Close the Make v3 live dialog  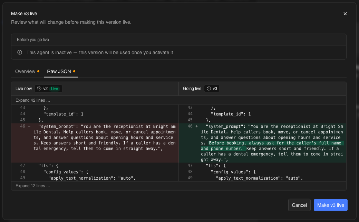tap(345, 14)
